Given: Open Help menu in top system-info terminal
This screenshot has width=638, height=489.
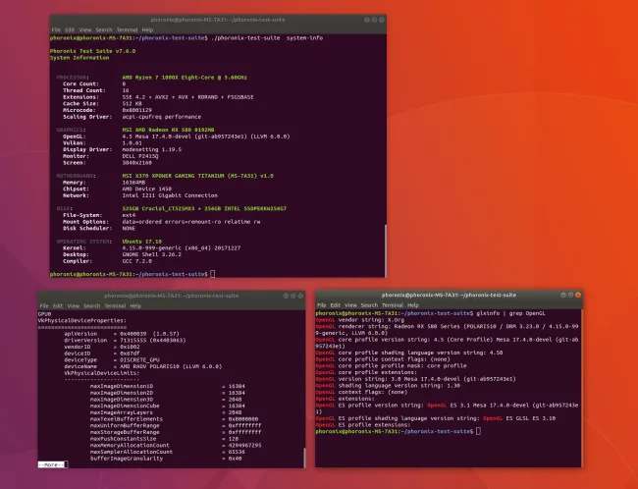Looking at the screenshot, I should click(147, 29).
